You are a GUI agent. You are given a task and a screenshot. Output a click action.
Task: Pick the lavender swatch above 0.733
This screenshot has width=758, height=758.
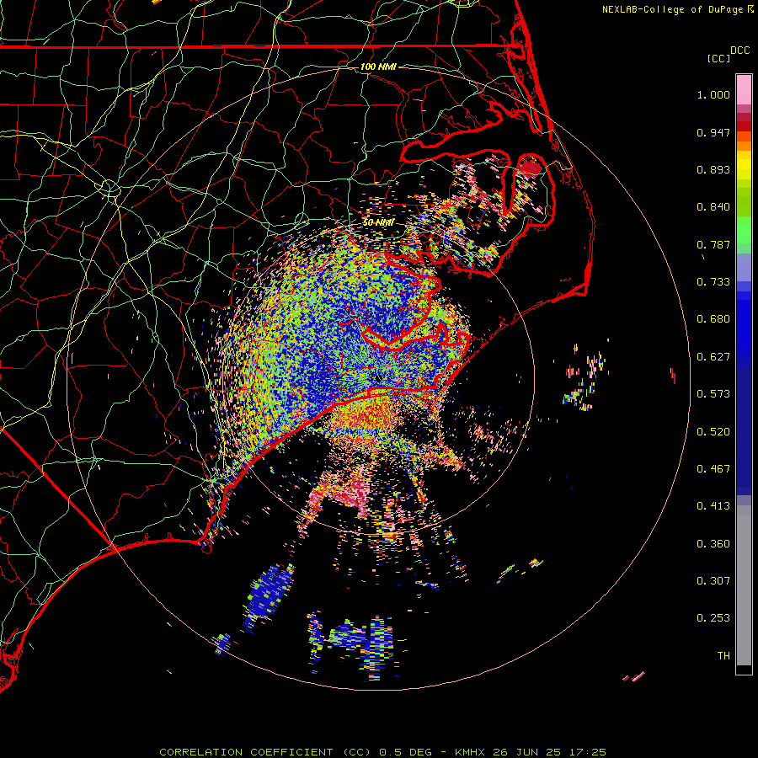coord(744,267)
